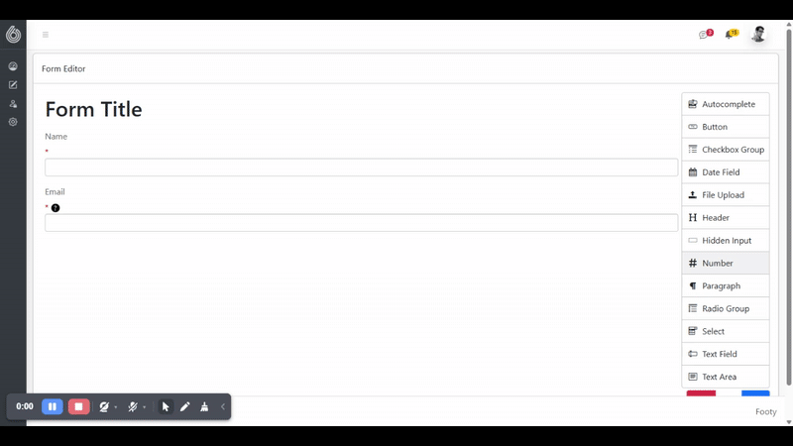Stop the screen recording

(x=79, y=406)
